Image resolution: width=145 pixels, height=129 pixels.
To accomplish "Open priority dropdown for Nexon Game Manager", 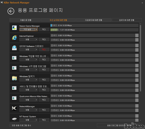I will pos(36,30).
